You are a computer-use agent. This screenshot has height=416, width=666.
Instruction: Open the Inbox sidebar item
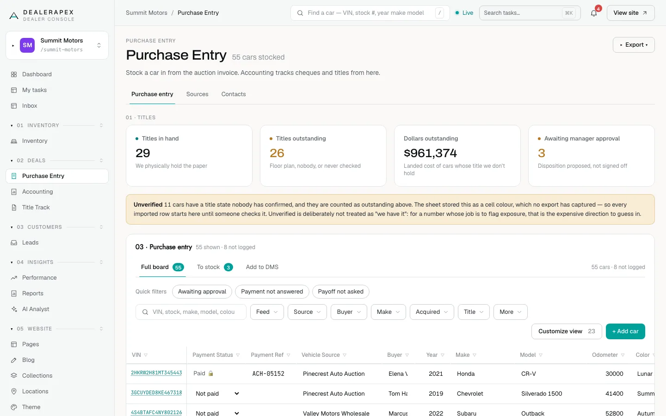(x=57, y=106)
